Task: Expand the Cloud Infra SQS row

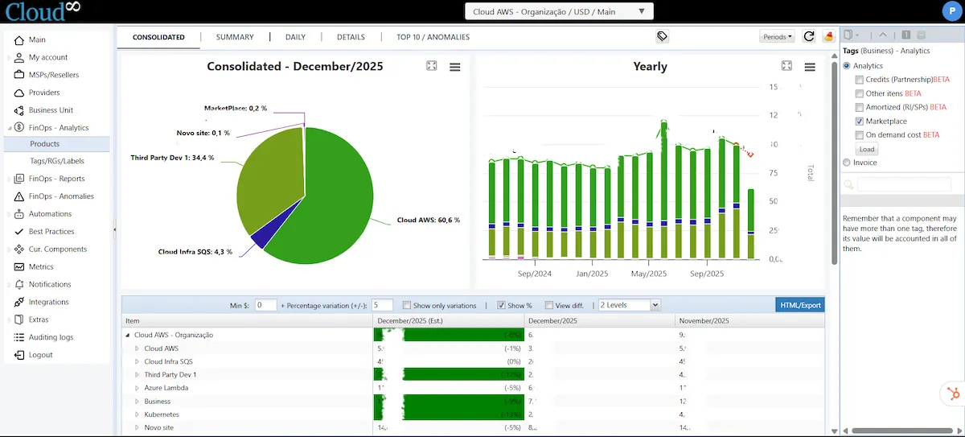Action: [x=138, y=361]
